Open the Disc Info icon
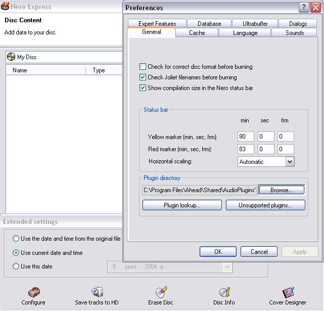The height and width of the screenshot is (311, 324). [x=224, y=292]
